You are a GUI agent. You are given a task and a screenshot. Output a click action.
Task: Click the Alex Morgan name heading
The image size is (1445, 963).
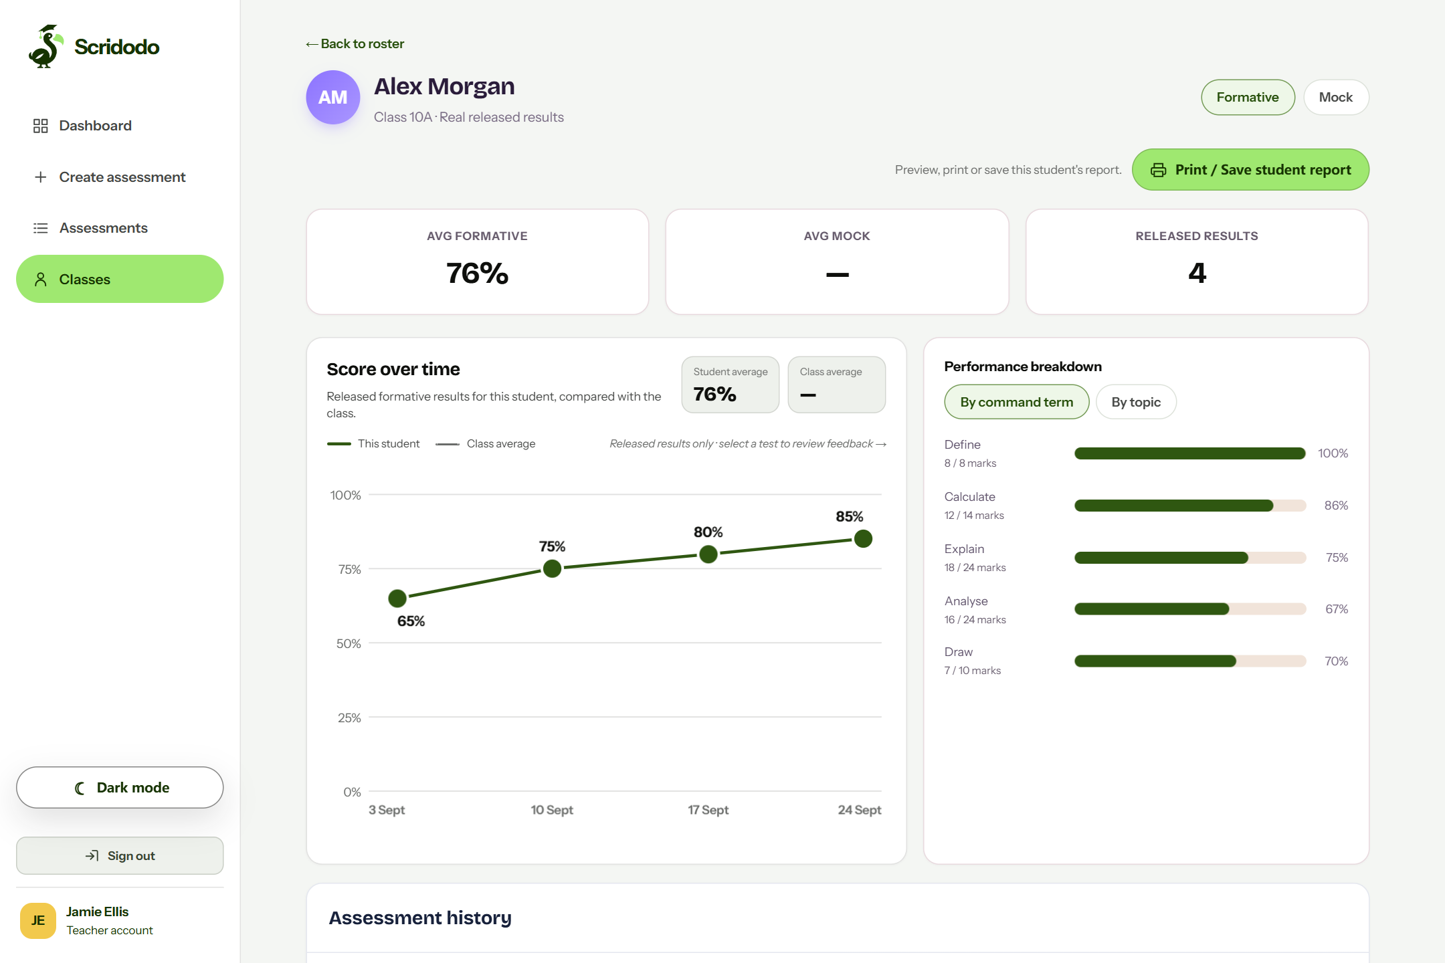coord(444,86)
